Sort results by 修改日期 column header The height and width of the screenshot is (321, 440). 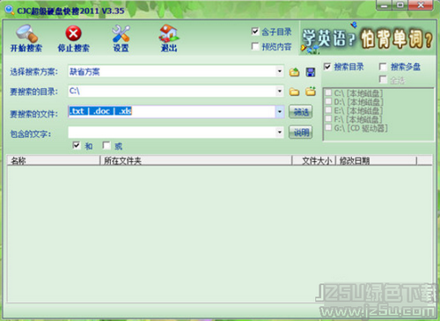tap(377, 160)
